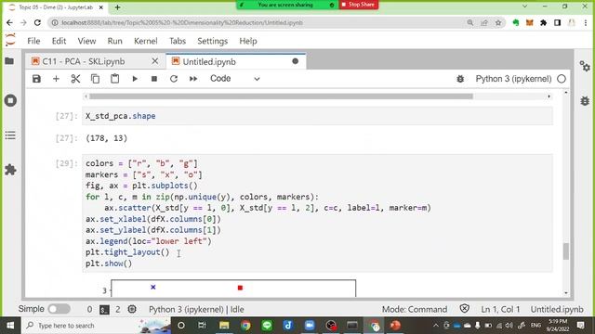The height and width of the screenshot is (334, 595).
Task: Click the output horizontal scrollbar thumb
Action: pyautogui.click(x=281, y=96)
